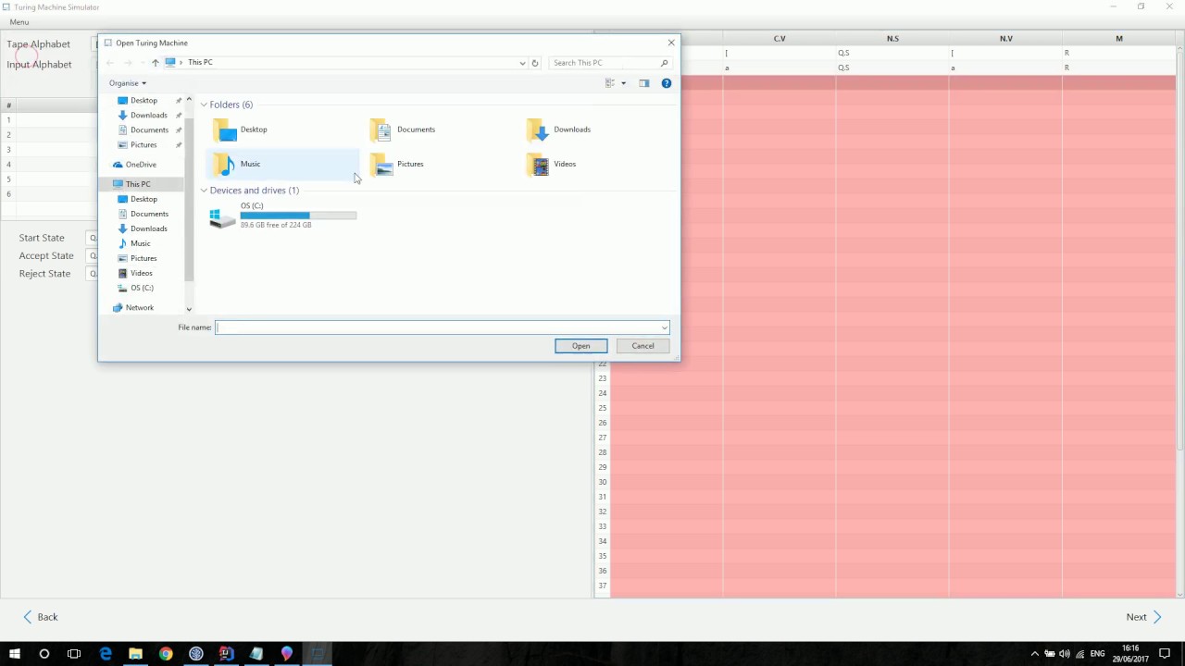The width and height of the screenshot is (1185, 666).
Task: Open the Organise dropdown
Action: coord(128,83)
